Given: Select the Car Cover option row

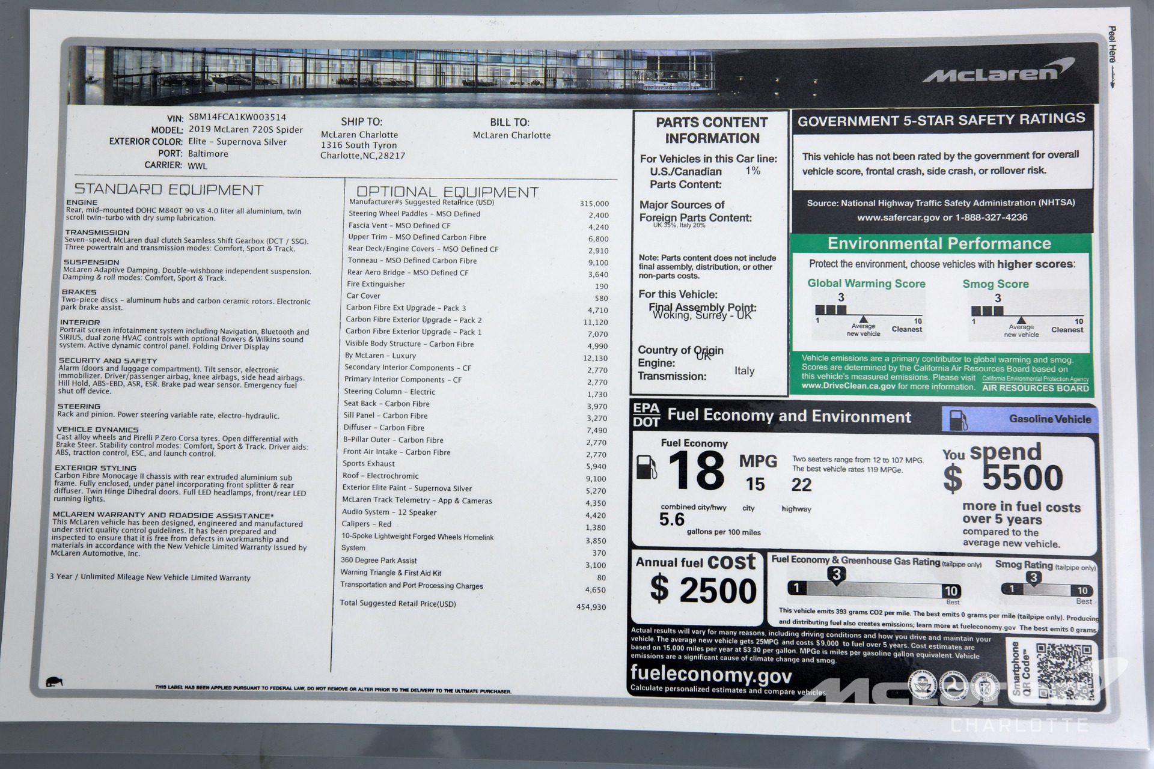Looking at the screenshot, I should click(477, 297).
